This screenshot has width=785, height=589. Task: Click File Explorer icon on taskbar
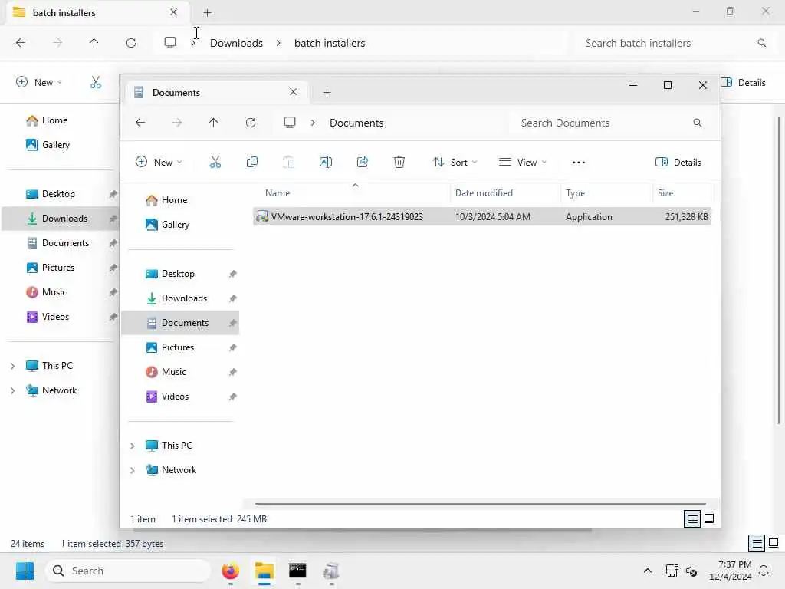point(264,571)
